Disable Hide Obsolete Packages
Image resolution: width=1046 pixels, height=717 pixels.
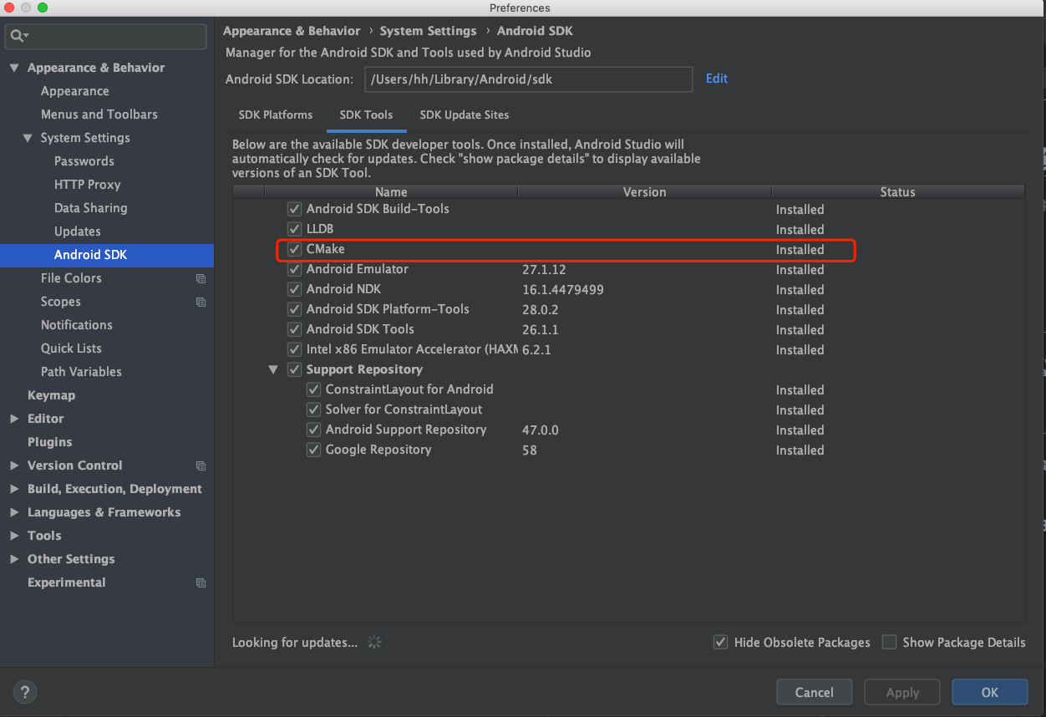tap(720, 642)
